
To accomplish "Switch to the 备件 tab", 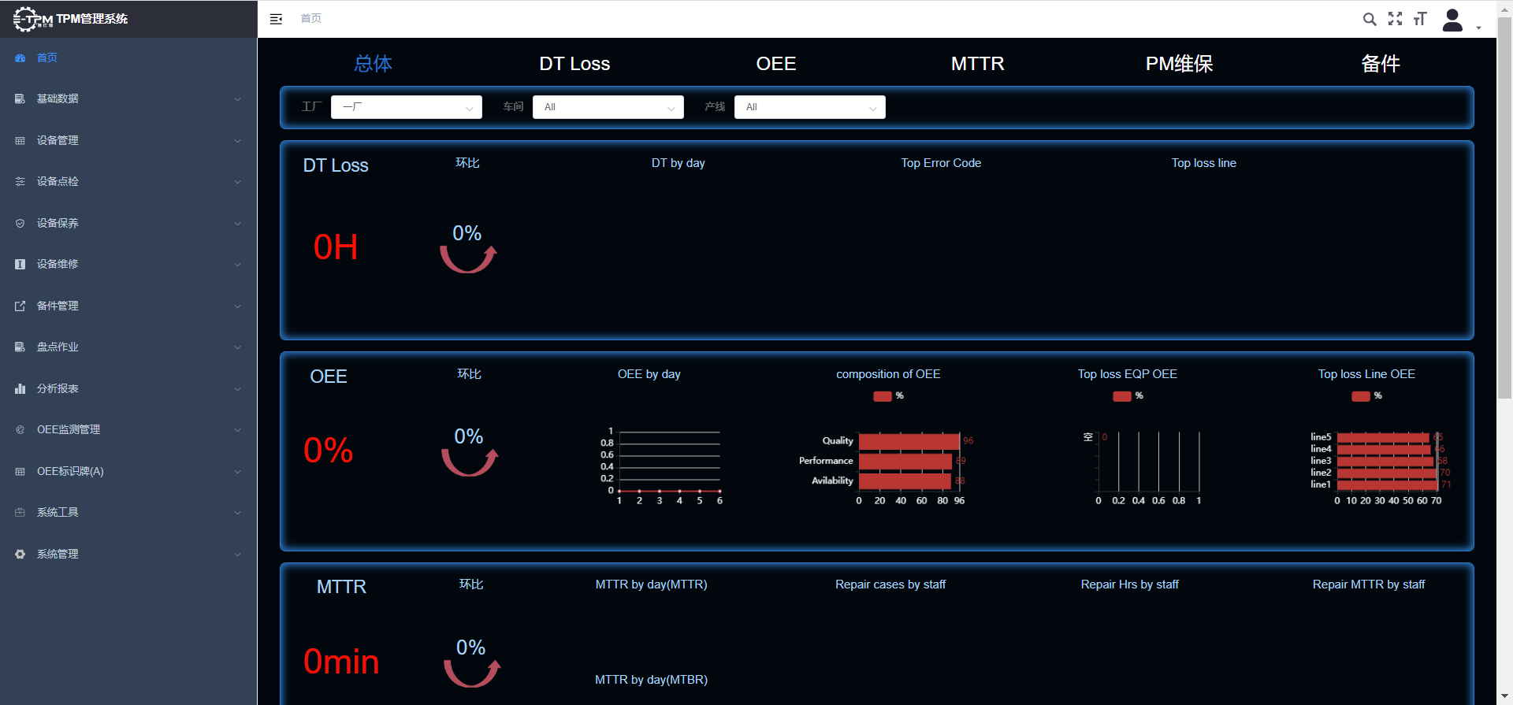I will click(1381, 64).
